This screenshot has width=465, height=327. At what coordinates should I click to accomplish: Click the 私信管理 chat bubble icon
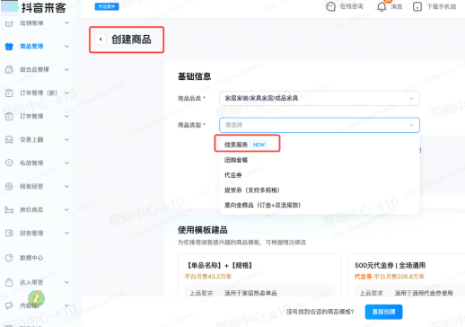[x=9, y=163]
